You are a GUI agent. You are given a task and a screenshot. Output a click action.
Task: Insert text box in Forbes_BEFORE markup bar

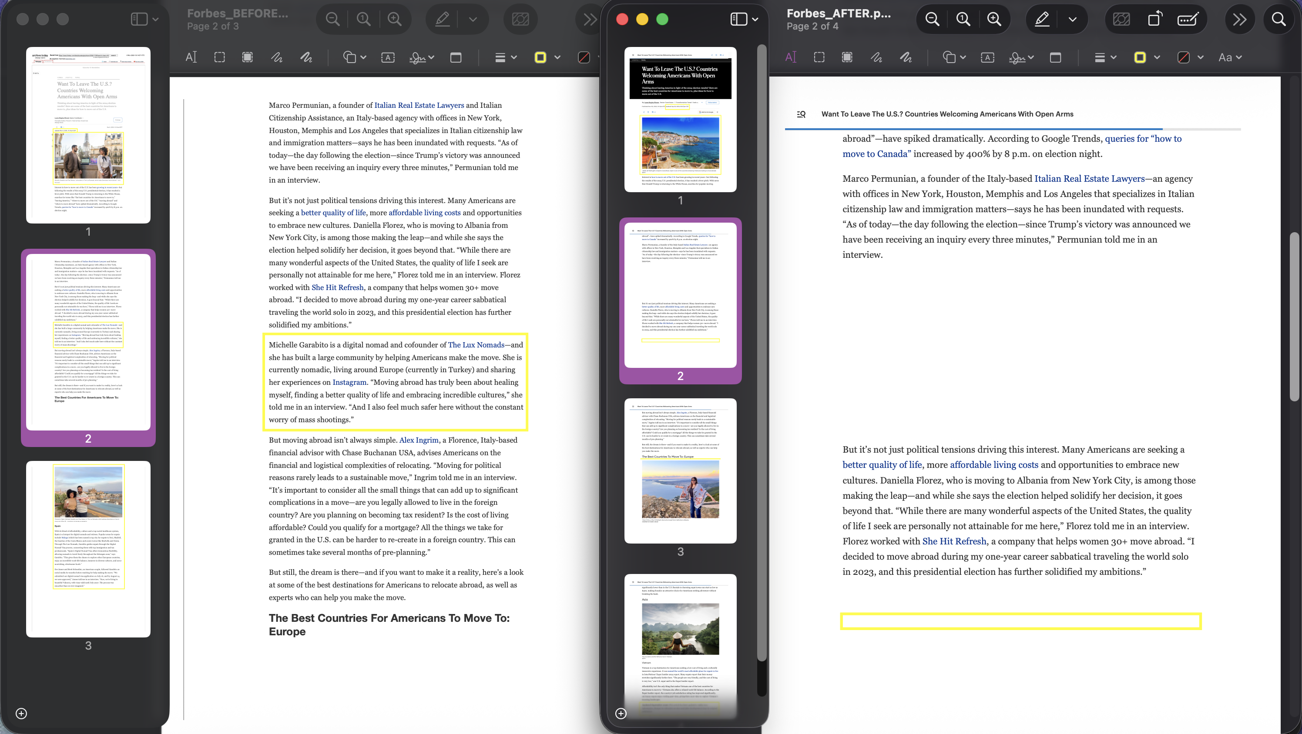(x=388, y=57)
